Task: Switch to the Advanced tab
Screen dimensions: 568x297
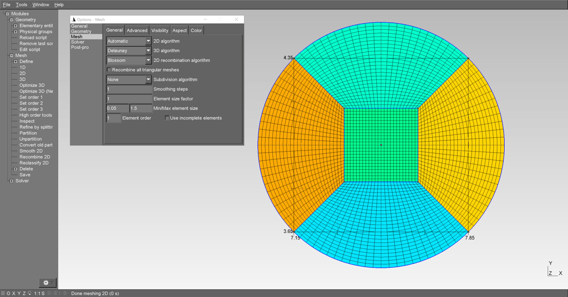Action: tap(137, 30)
